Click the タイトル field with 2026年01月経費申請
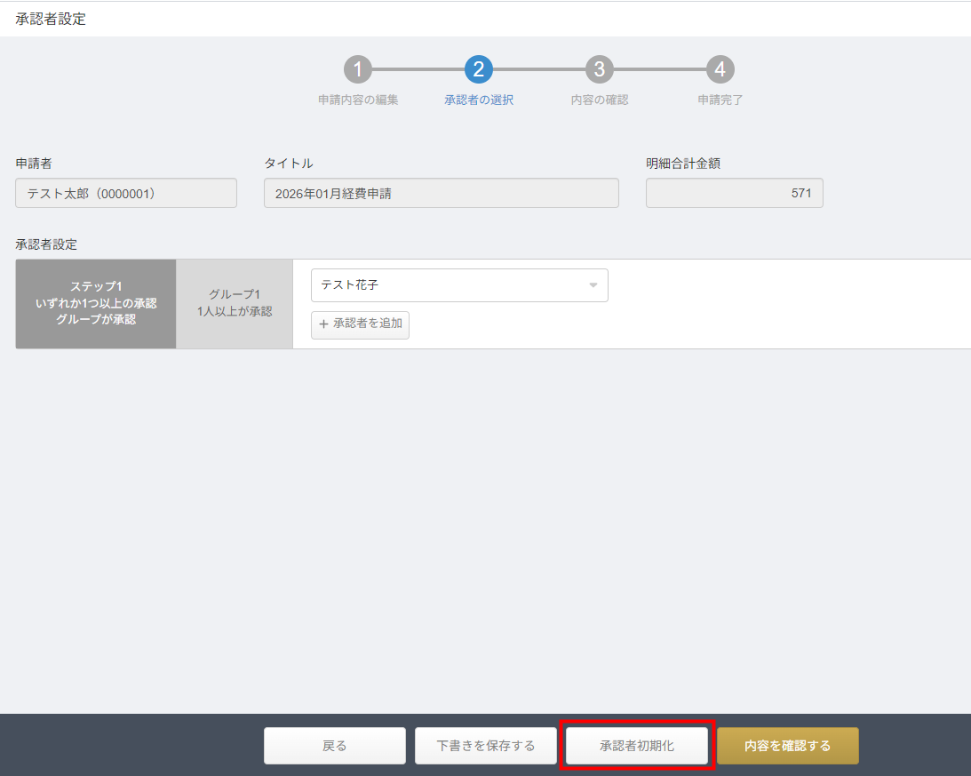The height and width of the screenshot is (776, 971). 441,193
